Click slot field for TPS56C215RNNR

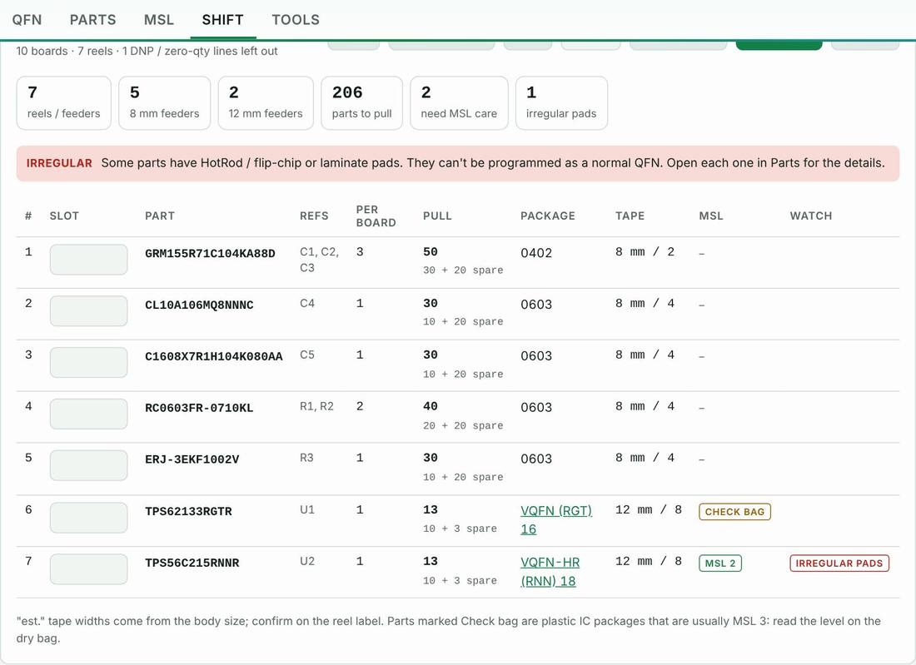89,568
